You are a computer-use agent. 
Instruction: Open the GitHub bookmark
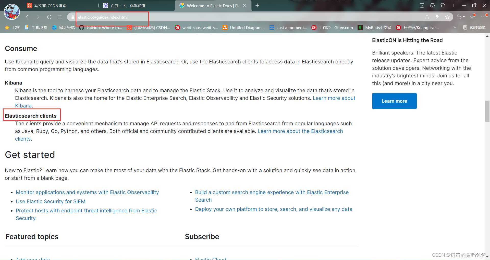tap(101, 28)
